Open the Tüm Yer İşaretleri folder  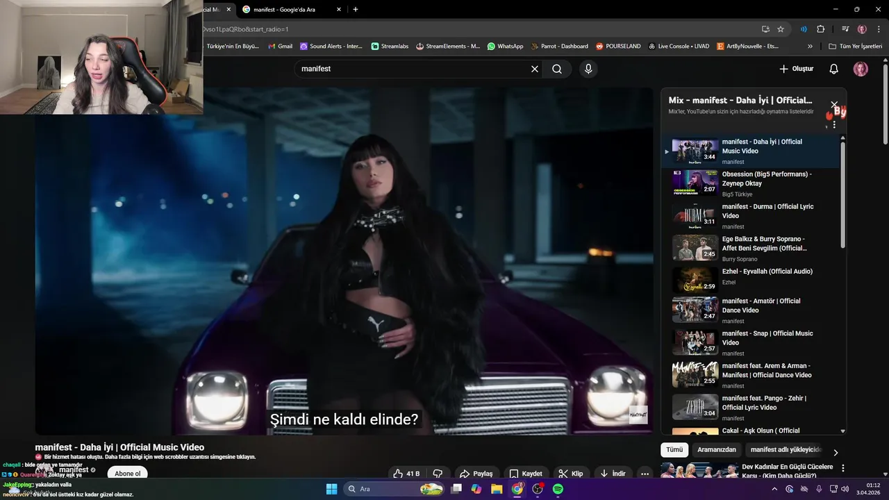[856, 46]
